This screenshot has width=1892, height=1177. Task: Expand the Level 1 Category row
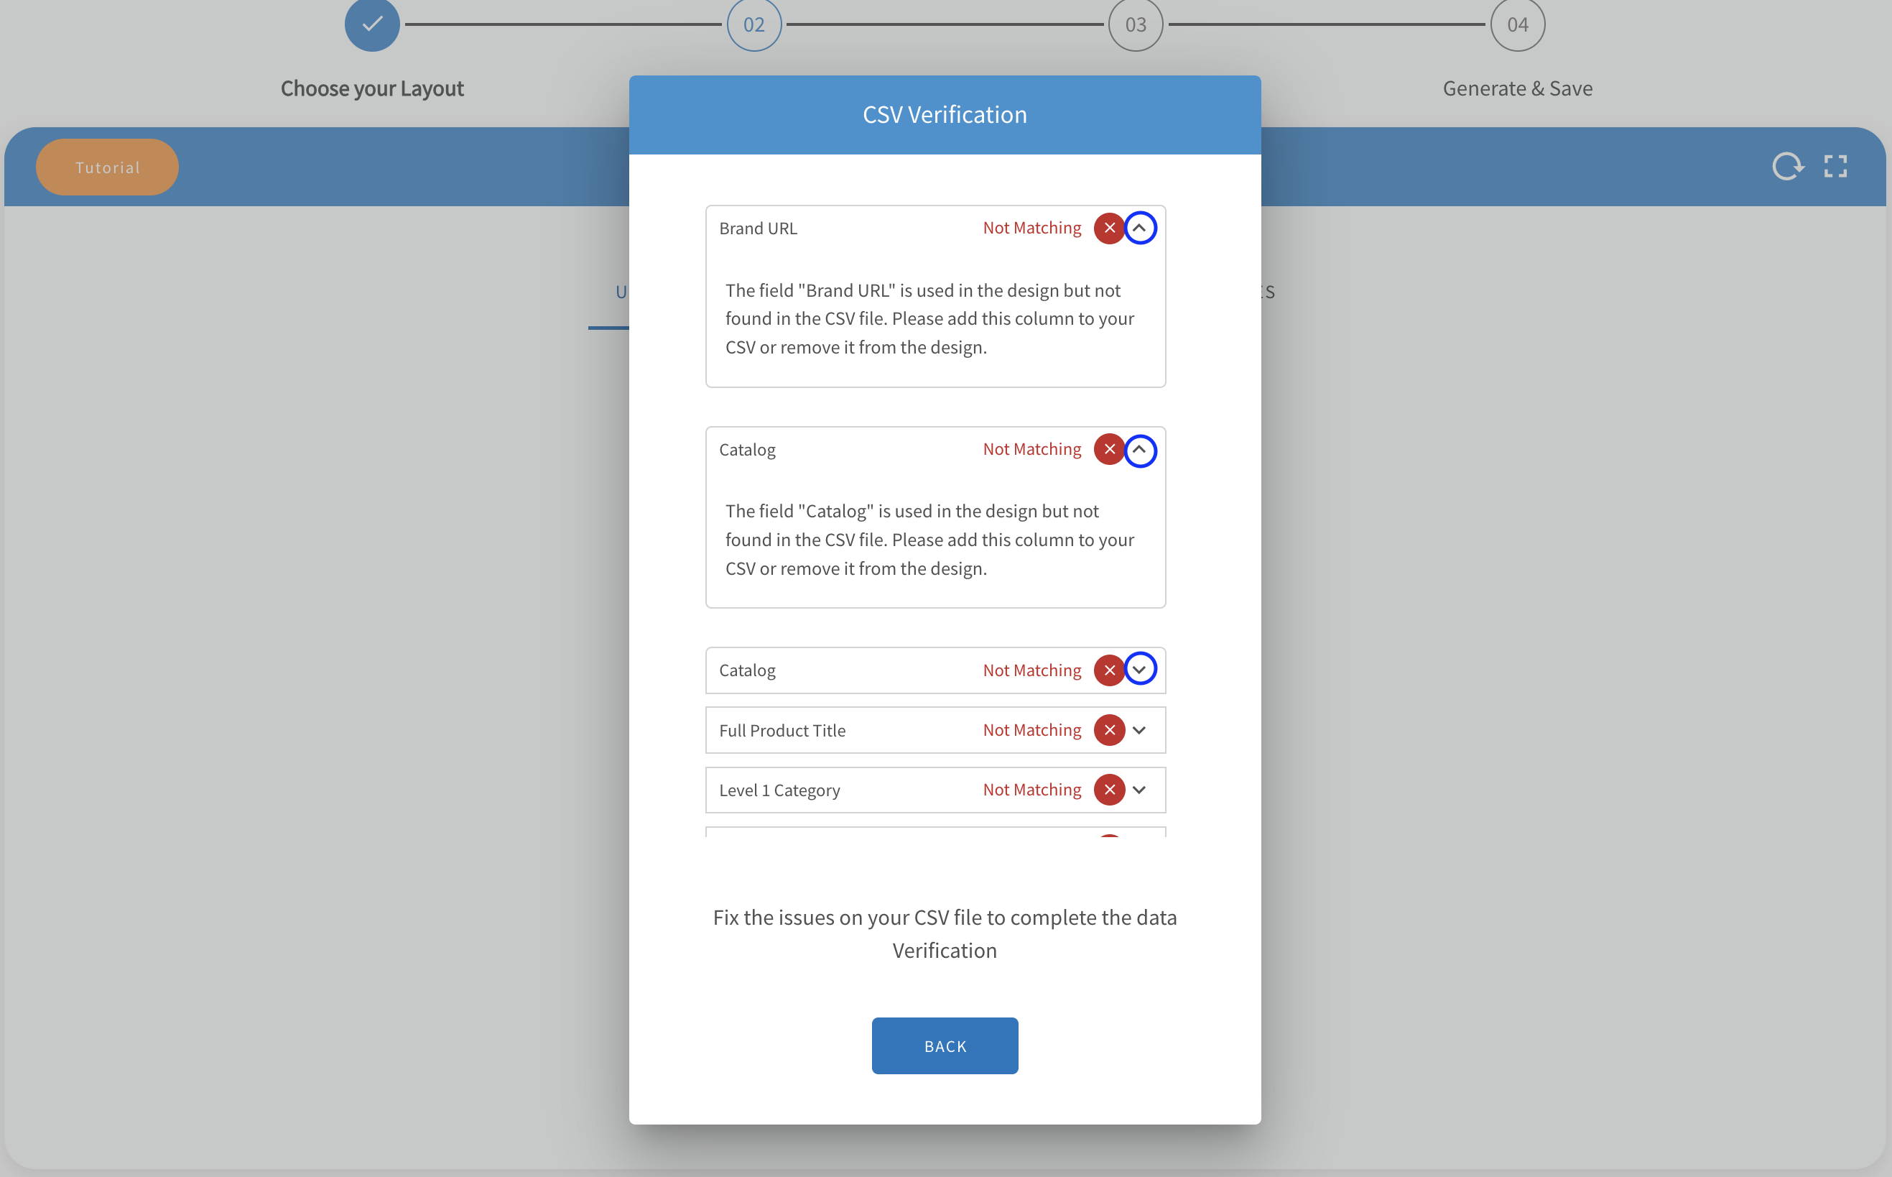pyautogui.click(x=1139, y=790)
